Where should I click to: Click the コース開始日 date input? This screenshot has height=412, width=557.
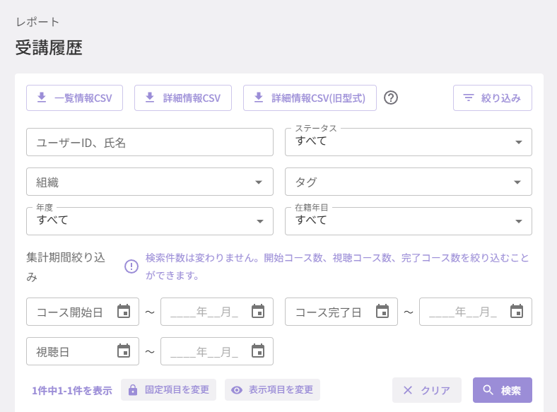click(83, 312)
